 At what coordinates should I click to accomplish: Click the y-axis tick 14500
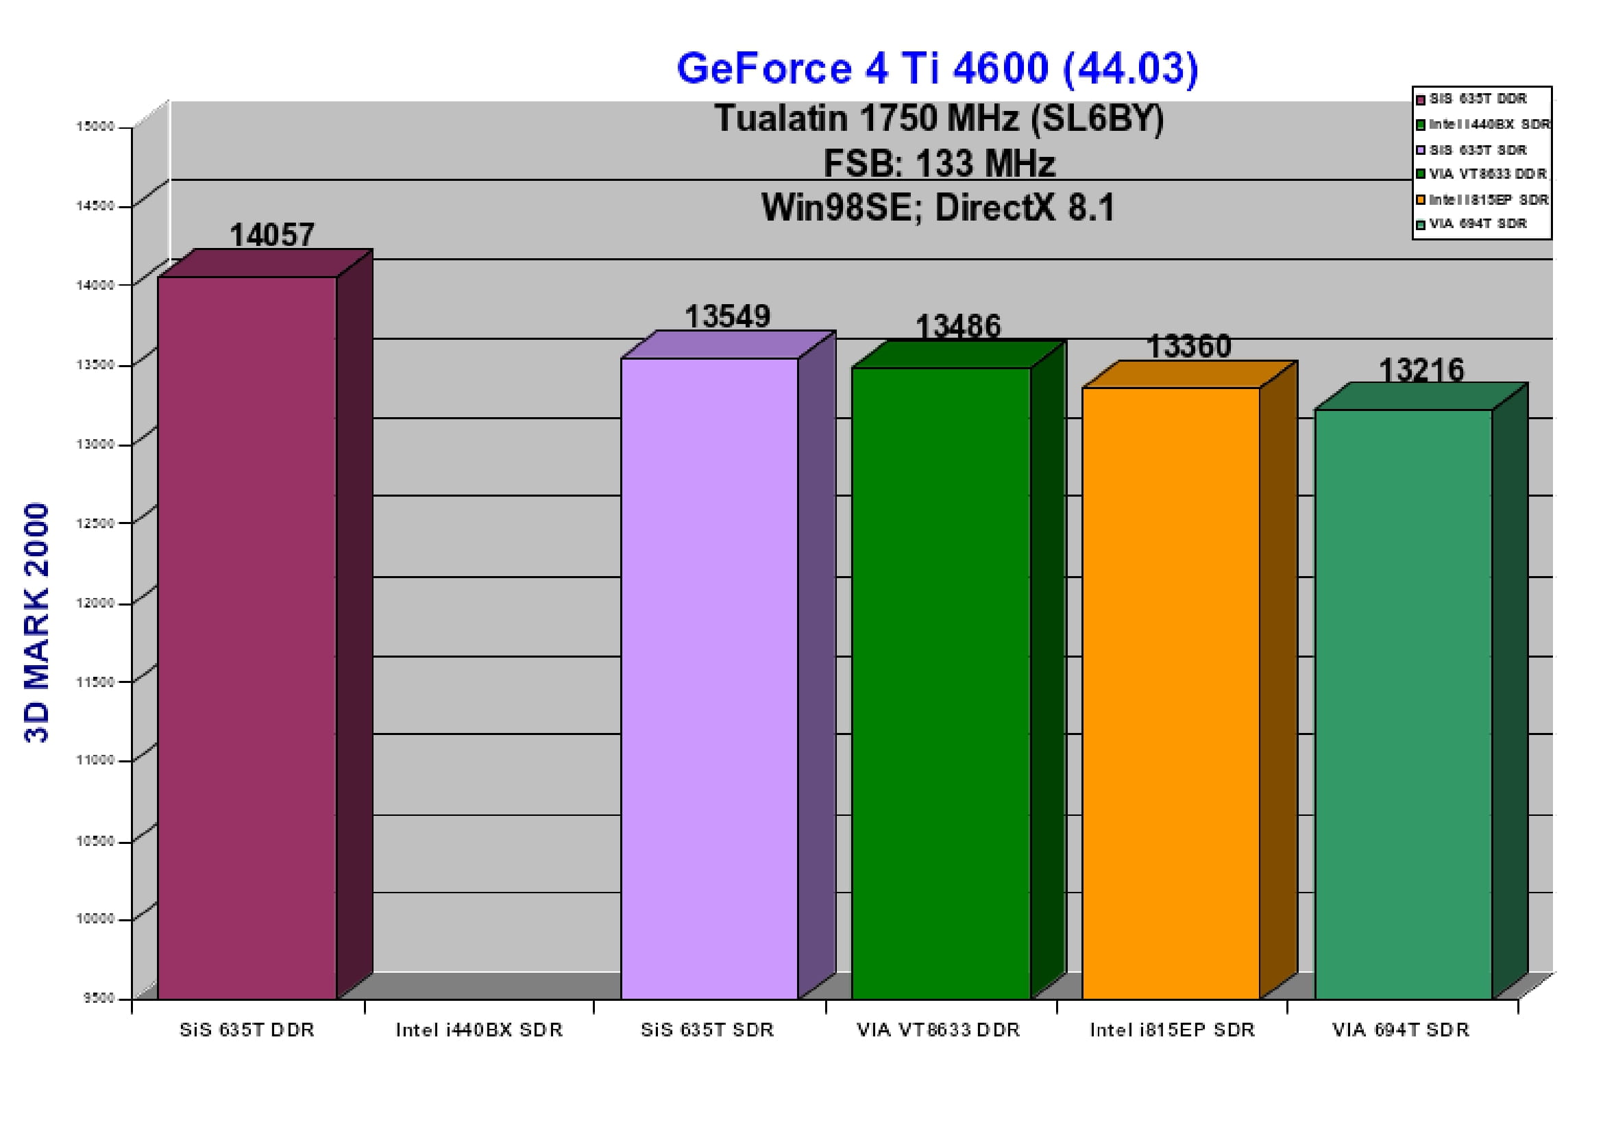tap(95, 206)
